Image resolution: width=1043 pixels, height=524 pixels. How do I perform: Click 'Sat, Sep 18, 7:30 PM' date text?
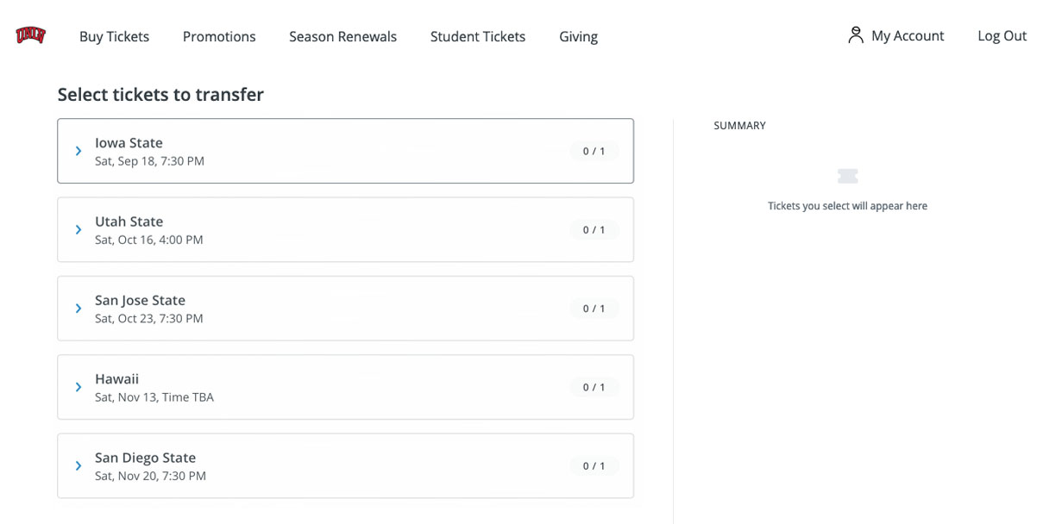coord(149,161)
